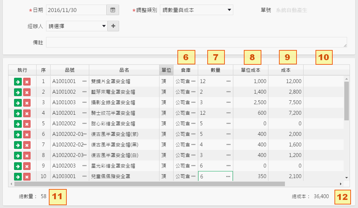Delete row 9 A1002003 red X
This screenshot has height=208, width=358.
pyautogui.click(x=27, y=166)
